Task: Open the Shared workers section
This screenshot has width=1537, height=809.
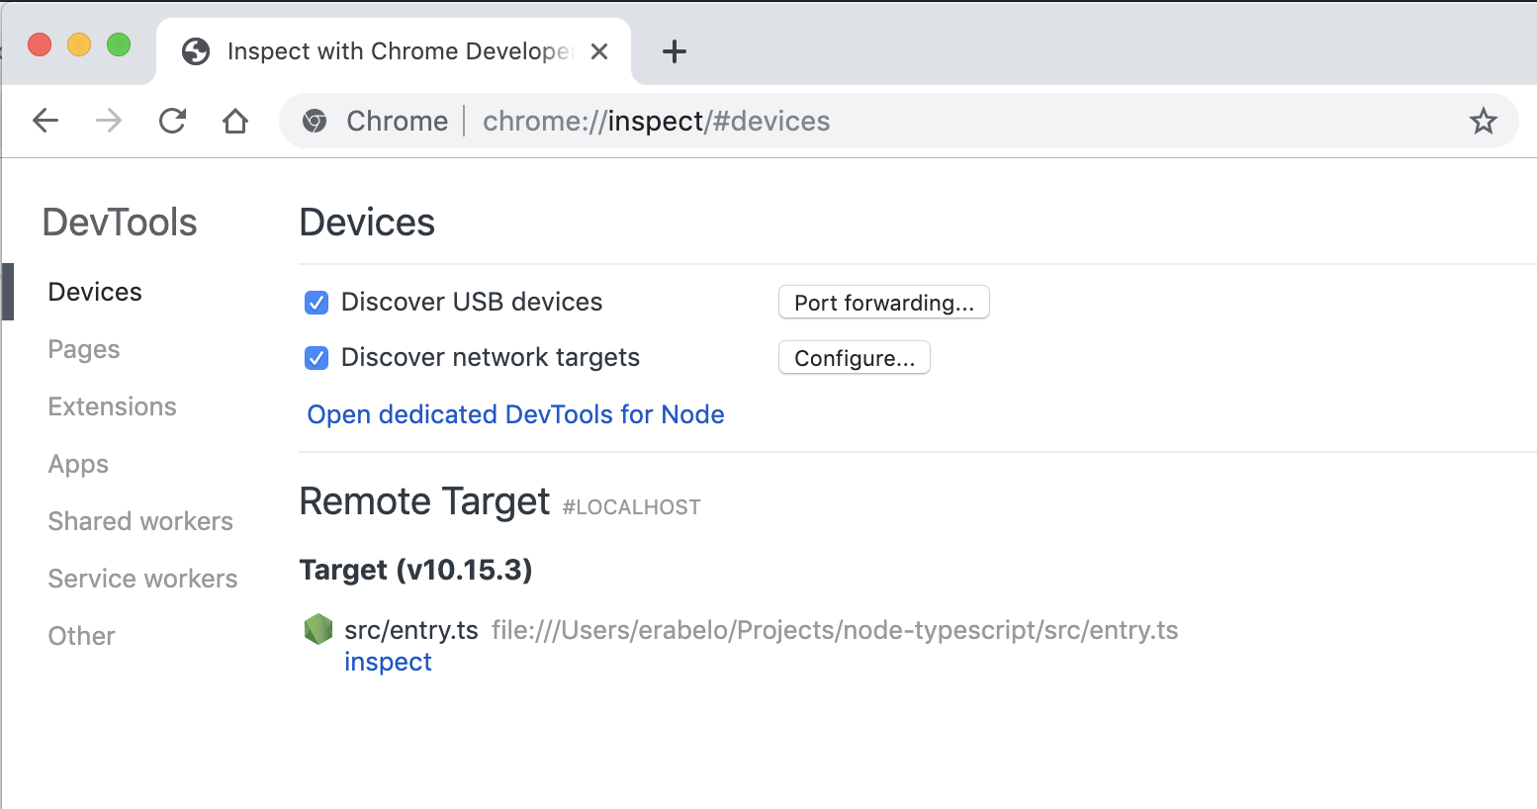Action: click(140, 521)
